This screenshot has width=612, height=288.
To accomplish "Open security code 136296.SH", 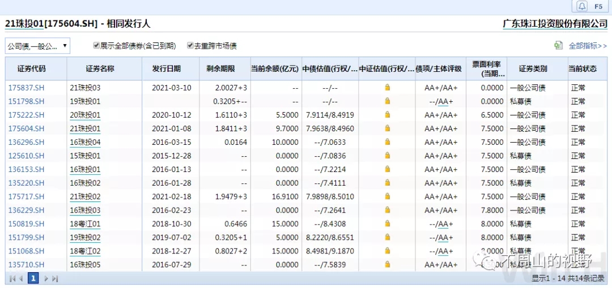I will (27, 142).
